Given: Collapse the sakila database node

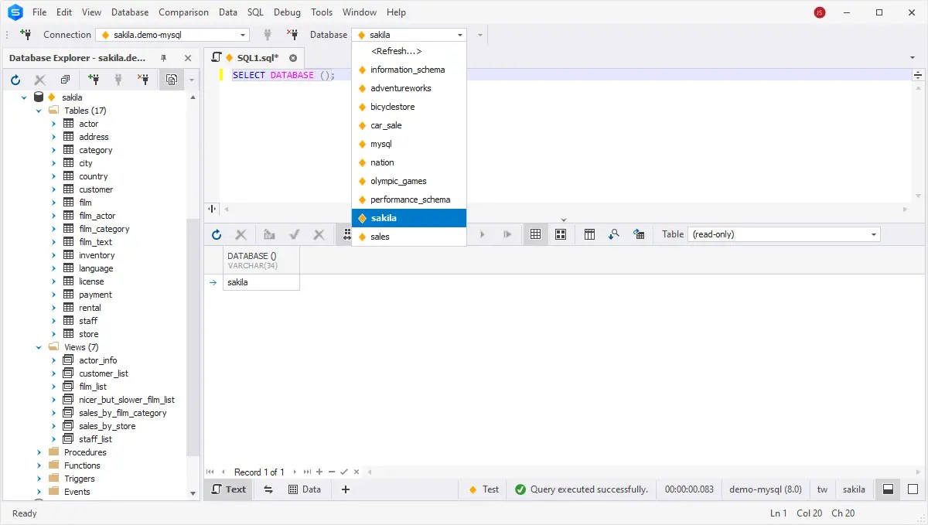Looking at the screenshot, I should tap(25, 97).
